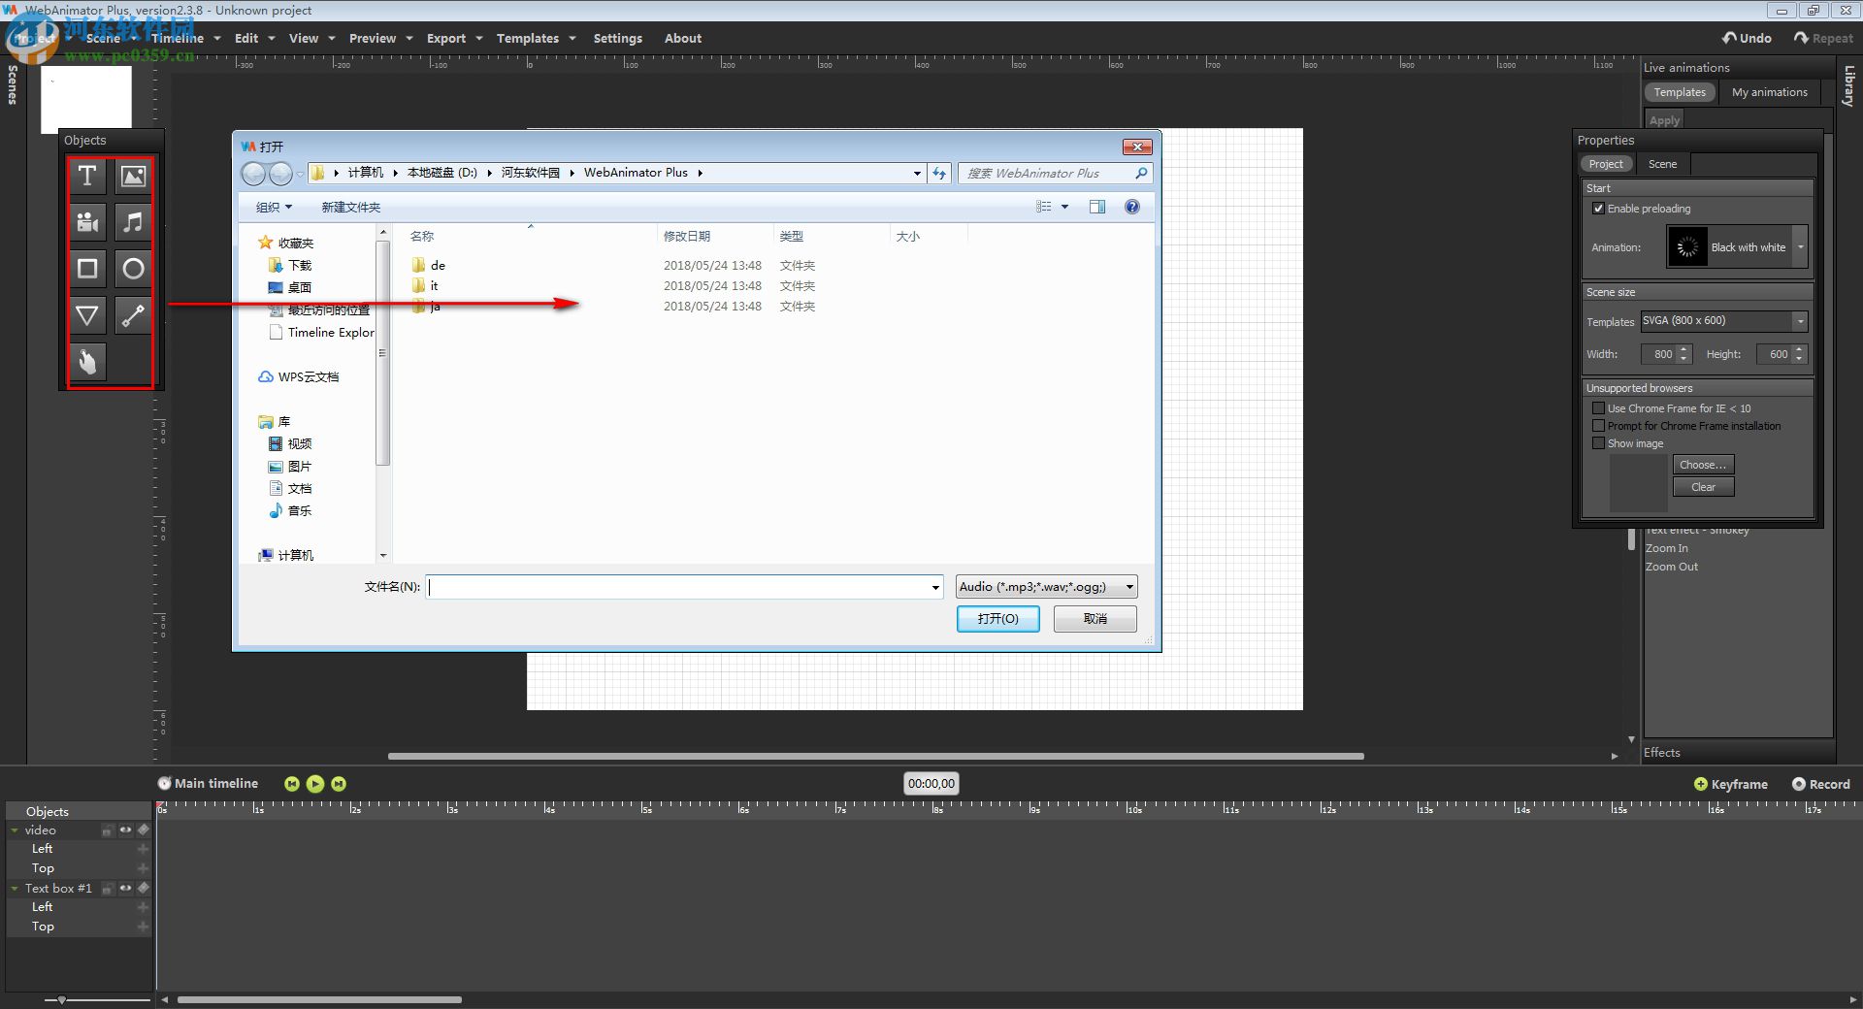1863x1009 pixels.
Task: Select the Text tool in Objects palette
Action: tap(86, 176)
